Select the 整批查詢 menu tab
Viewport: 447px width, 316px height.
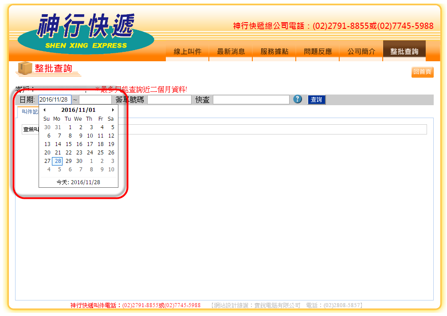pos(404,51)
